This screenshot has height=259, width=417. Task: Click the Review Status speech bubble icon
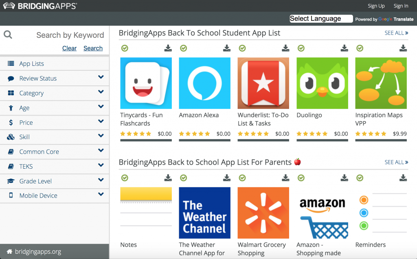tap(11, 78)
